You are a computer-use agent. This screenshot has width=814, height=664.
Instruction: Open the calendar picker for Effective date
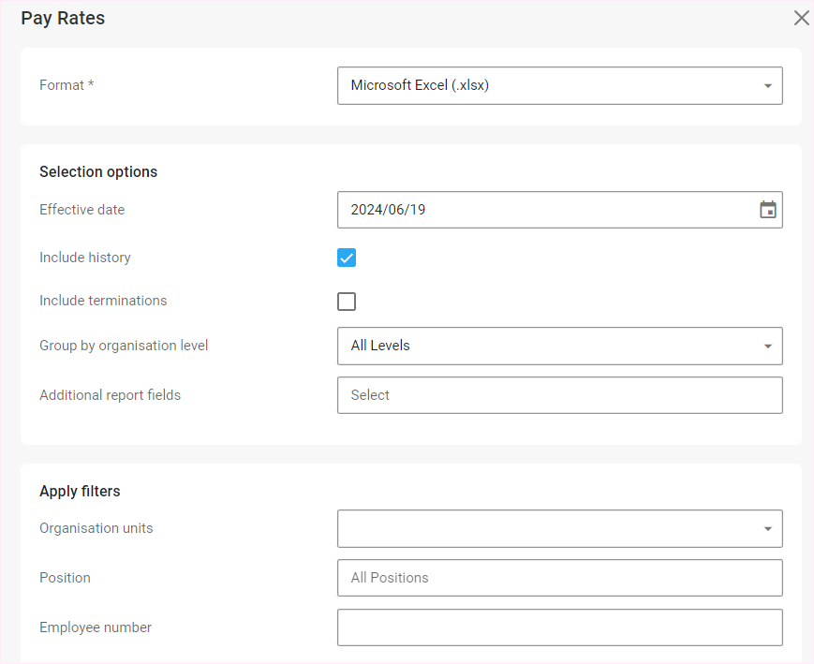tap(767, 210)
